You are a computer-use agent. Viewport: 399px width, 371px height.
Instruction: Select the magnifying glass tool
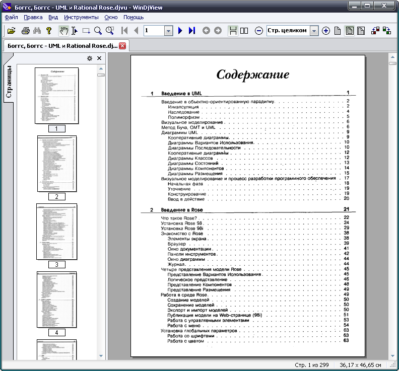tap(98, 31)
